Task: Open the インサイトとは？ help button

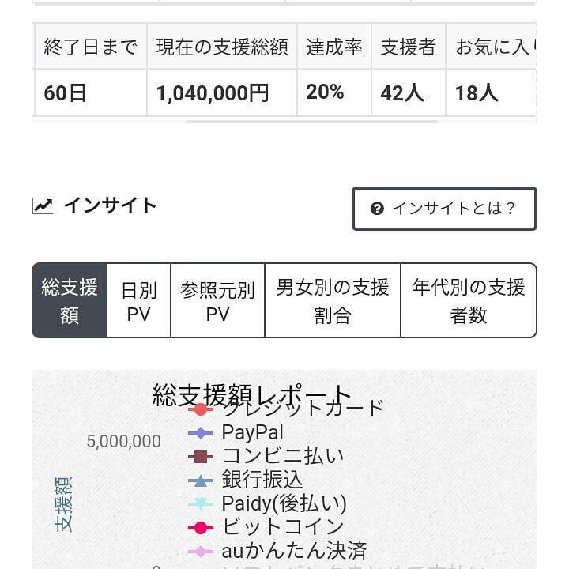Action: (444, 209)
